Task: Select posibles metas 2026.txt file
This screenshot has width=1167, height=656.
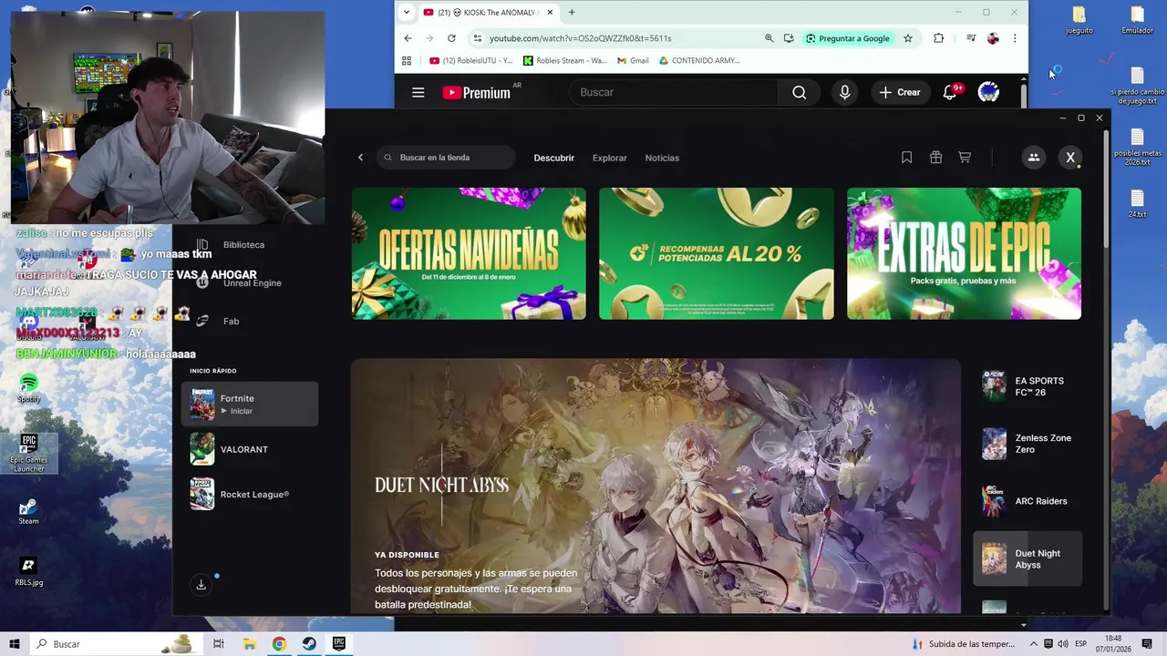Action: pos(1137,145)
